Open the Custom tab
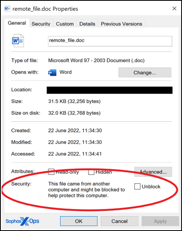Viewport: 182px width, 231px height. click(x=65, y=24)
